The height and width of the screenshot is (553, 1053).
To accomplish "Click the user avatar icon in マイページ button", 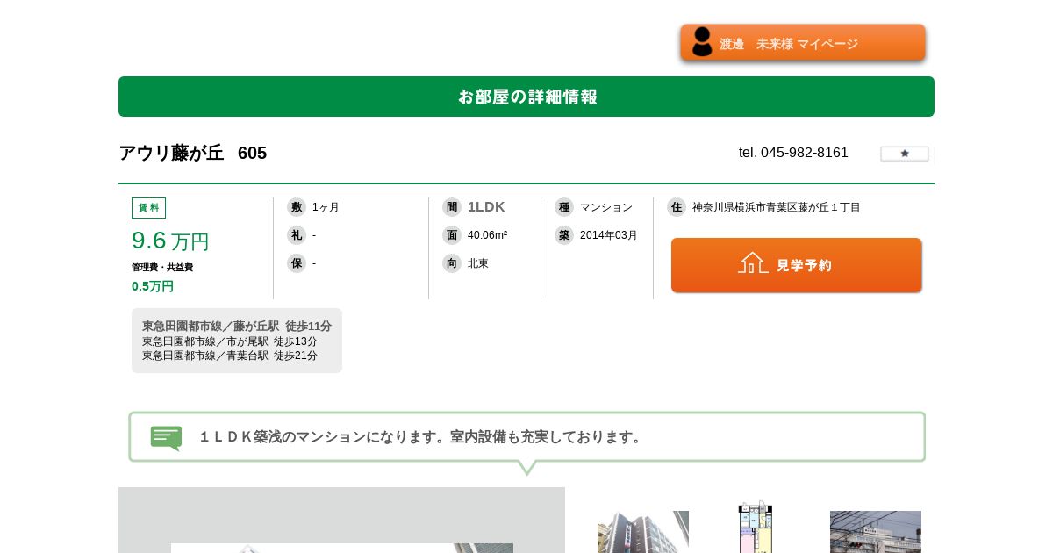I will 702,42.
